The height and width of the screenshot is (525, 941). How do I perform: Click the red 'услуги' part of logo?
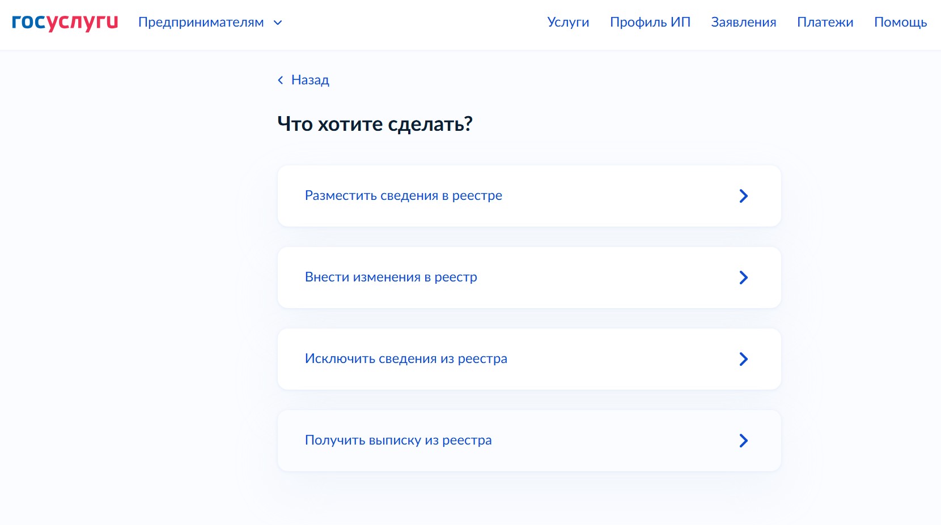pos(82,22)
